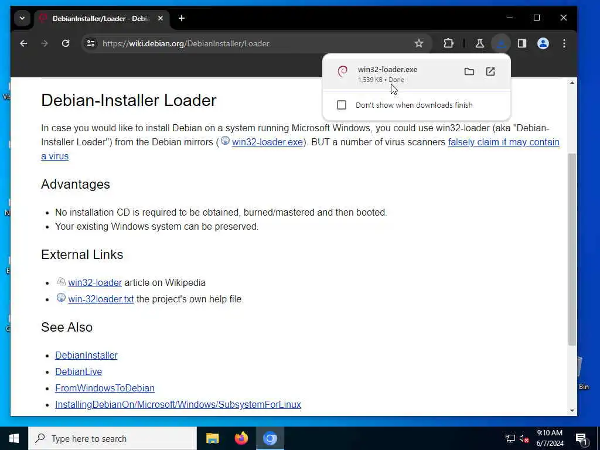The width and height of the screenshot is (600, 450).
Task: Click the 'External Links' heading
Action: click(x=82, y=255)
